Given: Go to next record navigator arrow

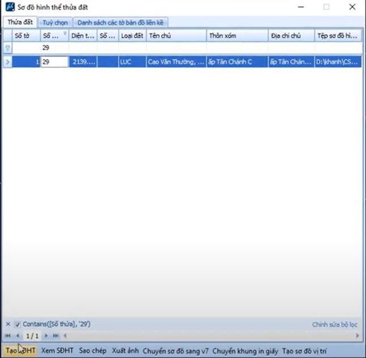Looking at the screenshot, I should coord(46,336).
